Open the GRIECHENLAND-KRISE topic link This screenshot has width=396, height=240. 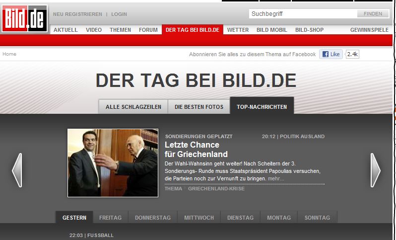click(x=216, y=189)
